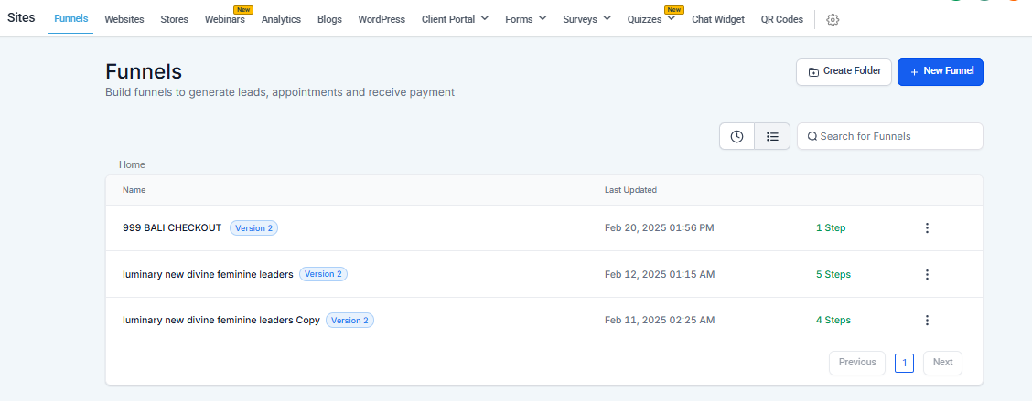Click the New Funnel button

[941, 71]
